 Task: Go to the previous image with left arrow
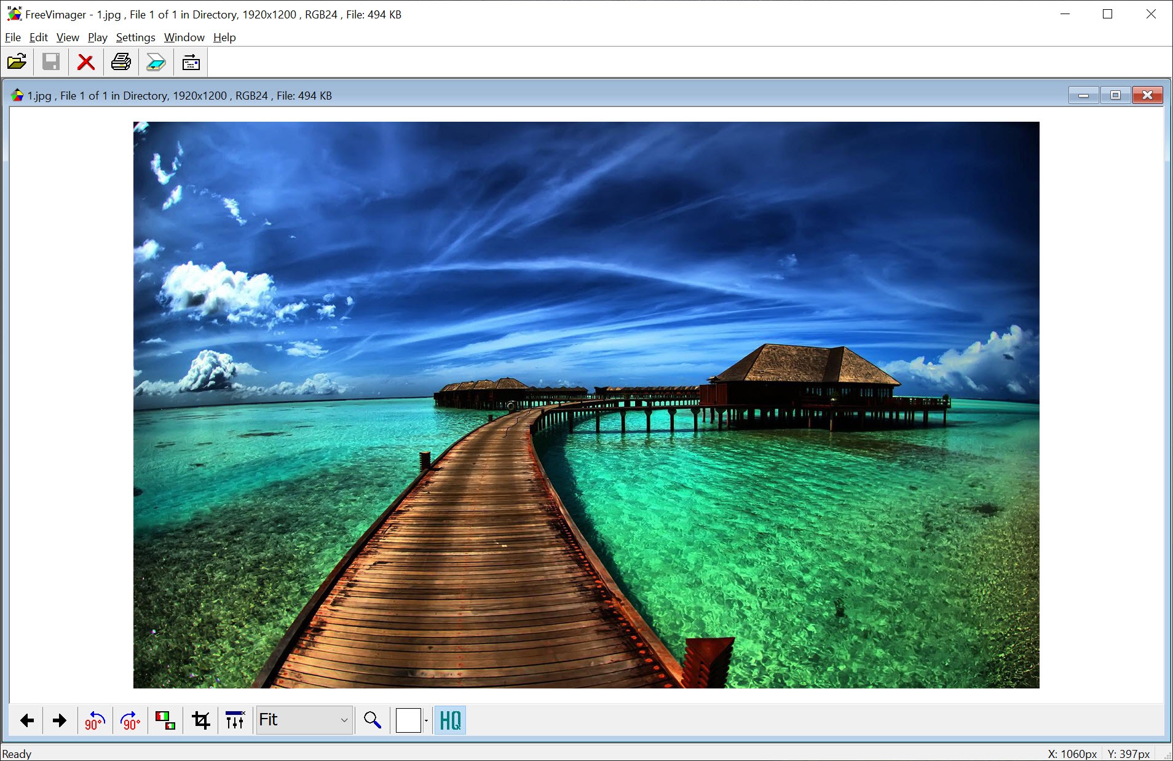tap(26, 720)
